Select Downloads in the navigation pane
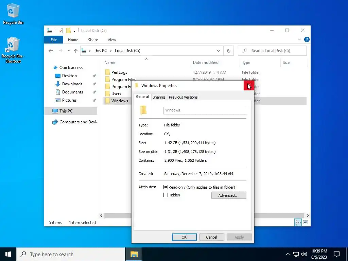The height and width of the screenshot is (261, 348). click(x=72, y=84)
